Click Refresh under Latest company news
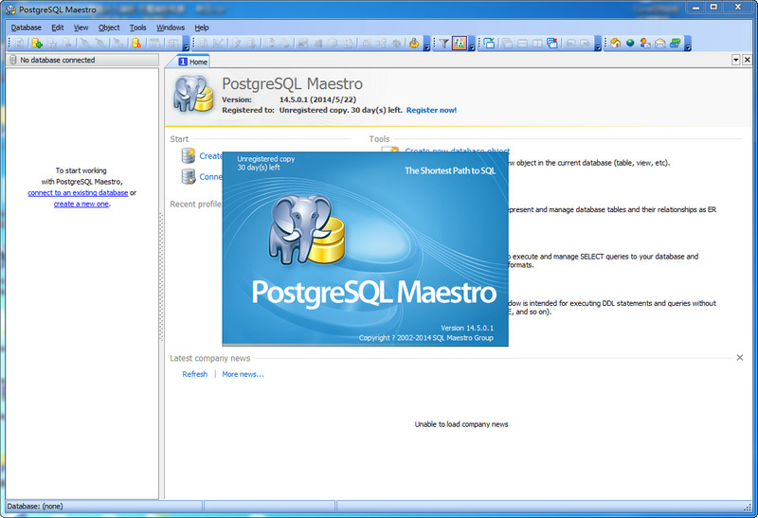This screenshot has height=518, width=758. [x=194, y=374]
